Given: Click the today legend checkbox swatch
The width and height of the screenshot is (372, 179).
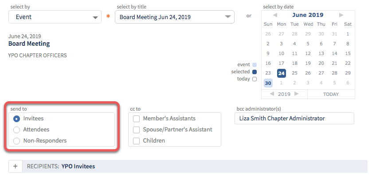Looking at the screenshot, I should tap(255, 79).
